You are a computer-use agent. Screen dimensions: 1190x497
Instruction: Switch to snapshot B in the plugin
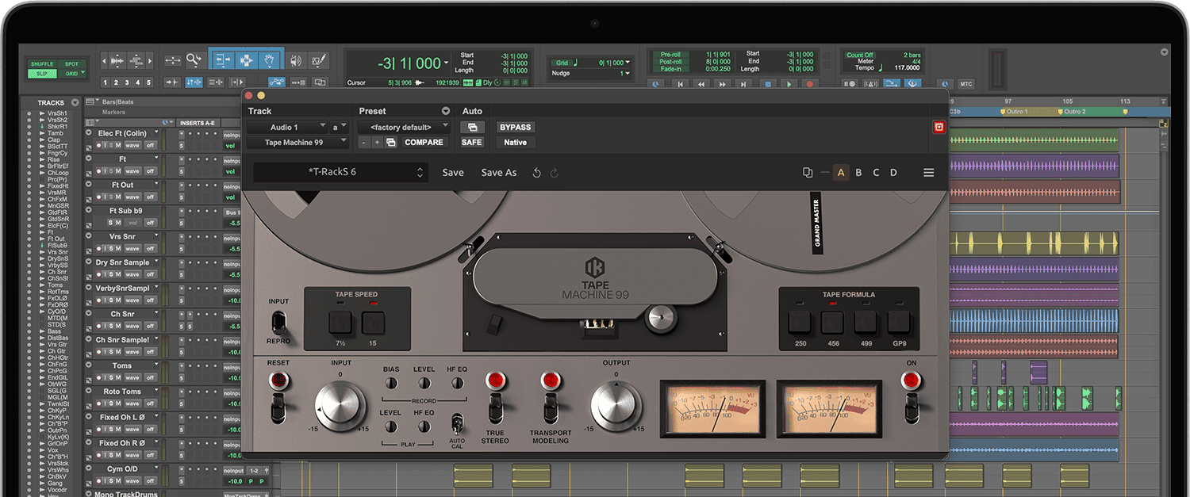point(858,172)
